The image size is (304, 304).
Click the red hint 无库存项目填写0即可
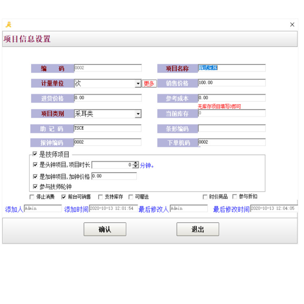[219, 107]
